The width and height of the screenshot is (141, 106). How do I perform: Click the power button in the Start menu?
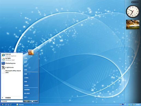27,101
